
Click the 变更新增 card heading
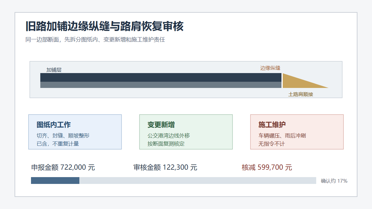click(161, 125)
